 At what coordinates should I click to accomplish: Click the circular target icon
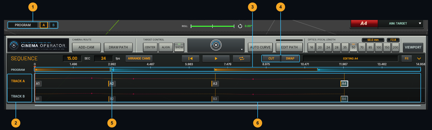(216, 45)
